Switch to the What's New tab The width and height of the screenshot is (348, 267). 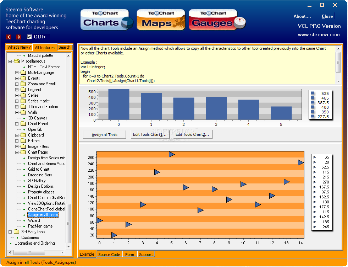(x=19, y=47)
